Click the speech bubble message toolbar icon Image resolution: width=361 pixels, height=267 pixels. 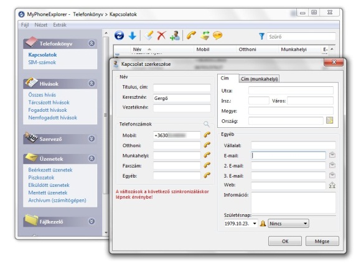(217, 35)
